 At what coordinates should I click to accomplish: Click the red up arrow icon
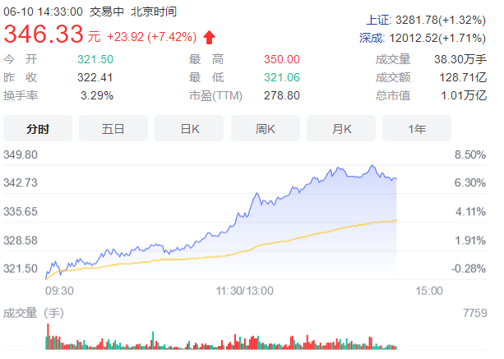pyautogui.click(x=209, y=37)
